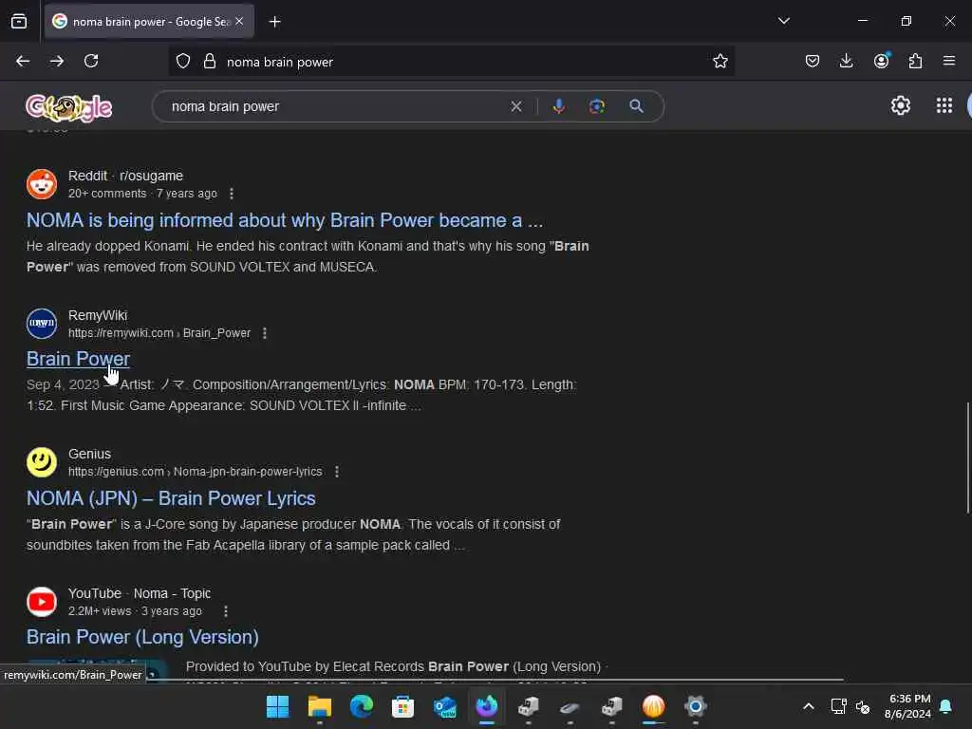
Task: Click the Google doodle logo
Action: [x=68, y=108]
